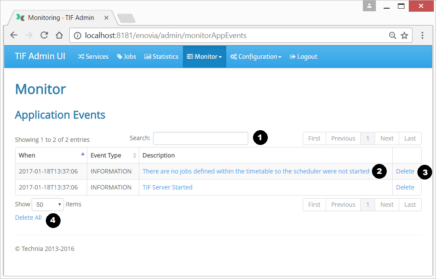Bookmark this page with the star icon
The height and width of the screenshot is (279, 436).
pyautogui.click(x=404, y=35)
